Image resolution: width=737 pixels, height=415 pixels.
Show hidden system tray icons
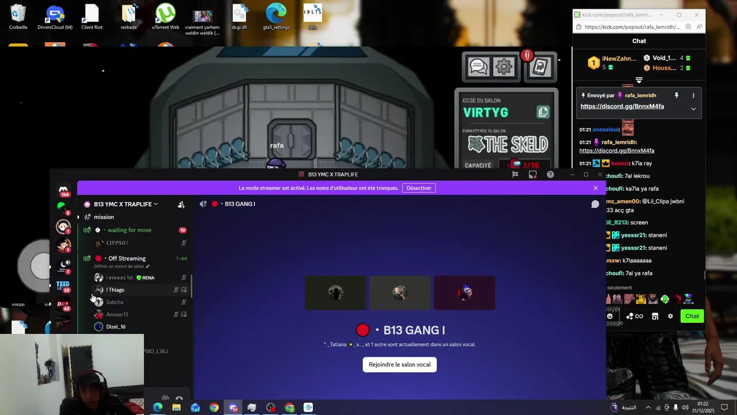648,408
